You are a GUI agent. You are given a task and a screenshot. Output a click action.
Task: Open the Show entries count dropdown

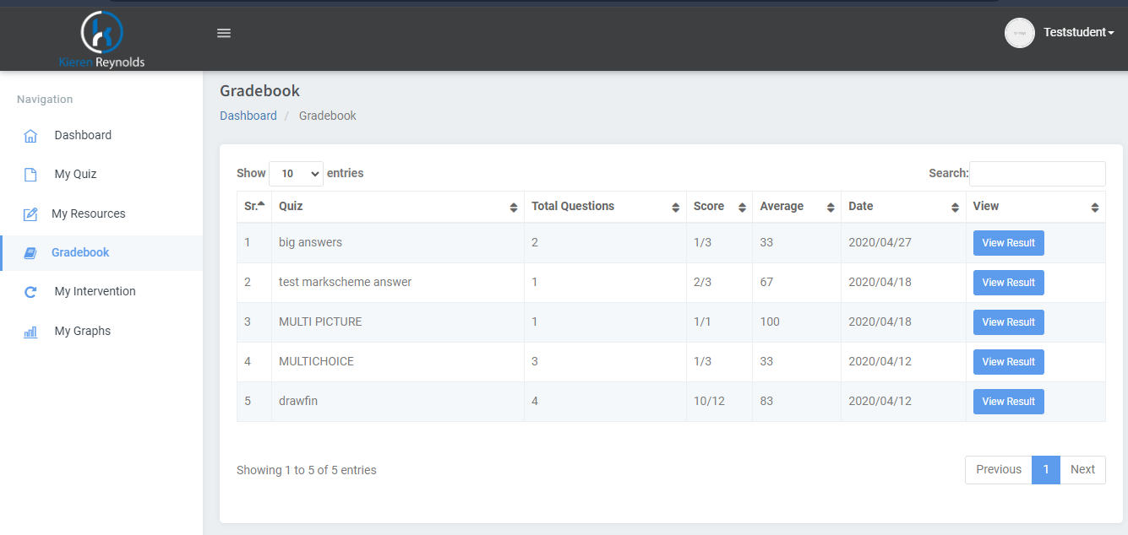pyautogui.click(x=296, y=174)
